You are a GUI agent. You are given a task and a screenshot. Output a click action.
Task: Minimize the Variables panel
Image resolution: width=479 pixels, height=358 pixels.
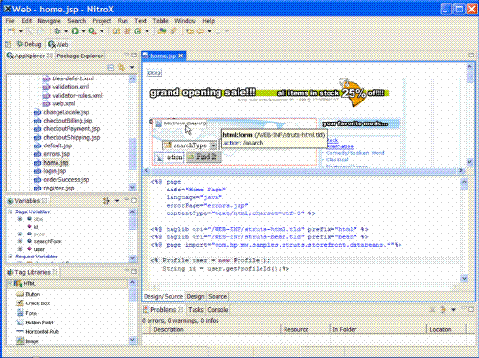(126, 200)
